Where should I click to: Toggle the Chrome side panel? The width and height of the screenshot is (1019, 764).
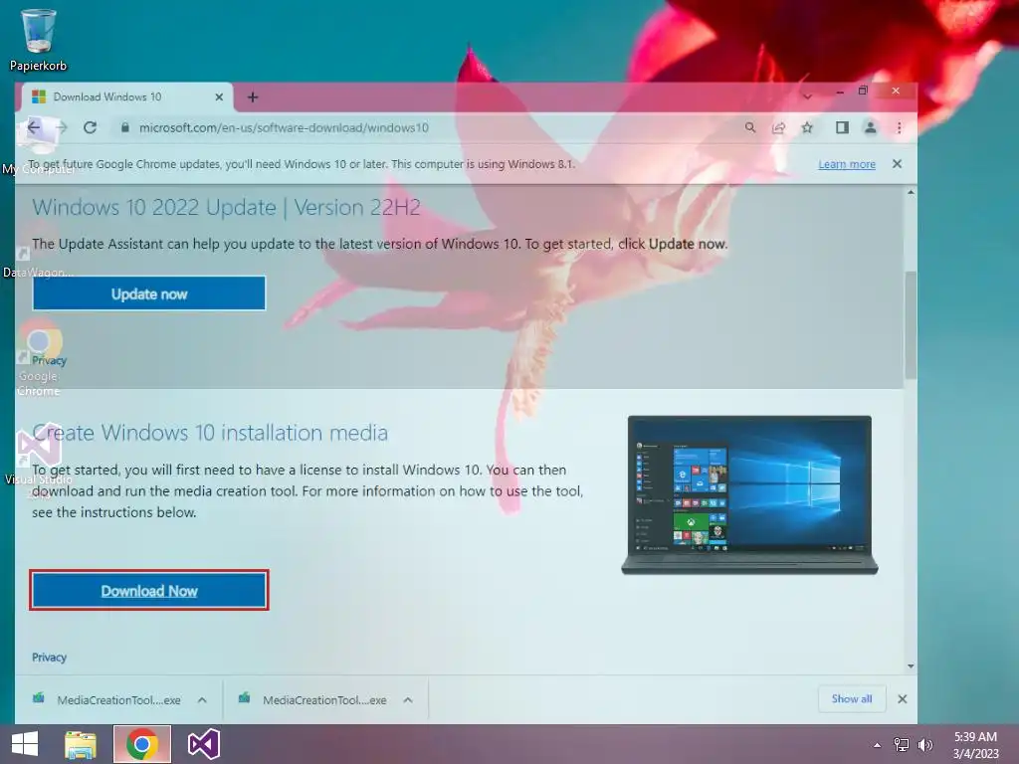[x=842, y=127]
